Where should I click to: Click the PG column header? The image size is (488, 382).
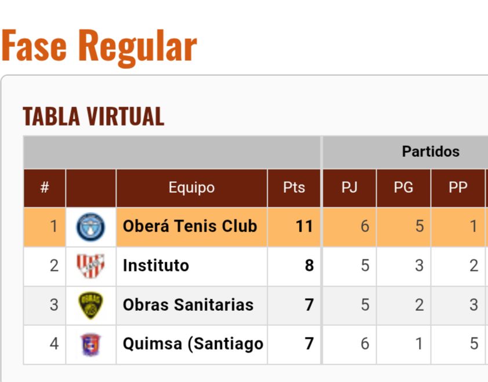(x=403, y=188)
